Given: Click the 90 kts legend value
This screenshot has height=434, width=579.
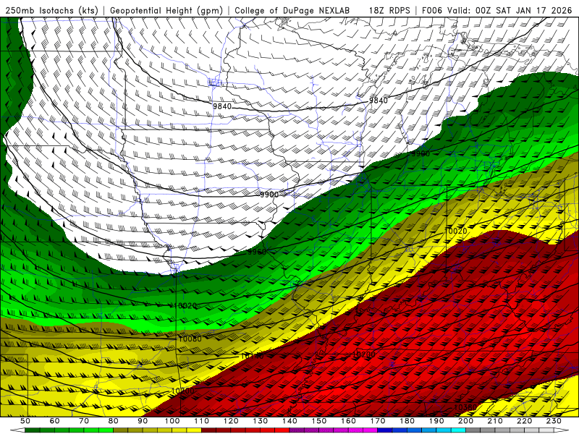Looking at the screenshot, I should click(x=143, y=421).
